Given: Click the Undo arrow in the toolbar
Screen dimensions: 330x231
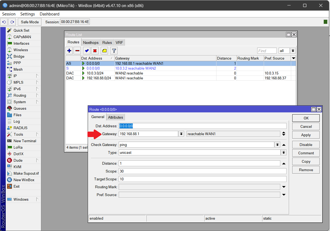Looking at the screenshot, I should tap(4, 22).
